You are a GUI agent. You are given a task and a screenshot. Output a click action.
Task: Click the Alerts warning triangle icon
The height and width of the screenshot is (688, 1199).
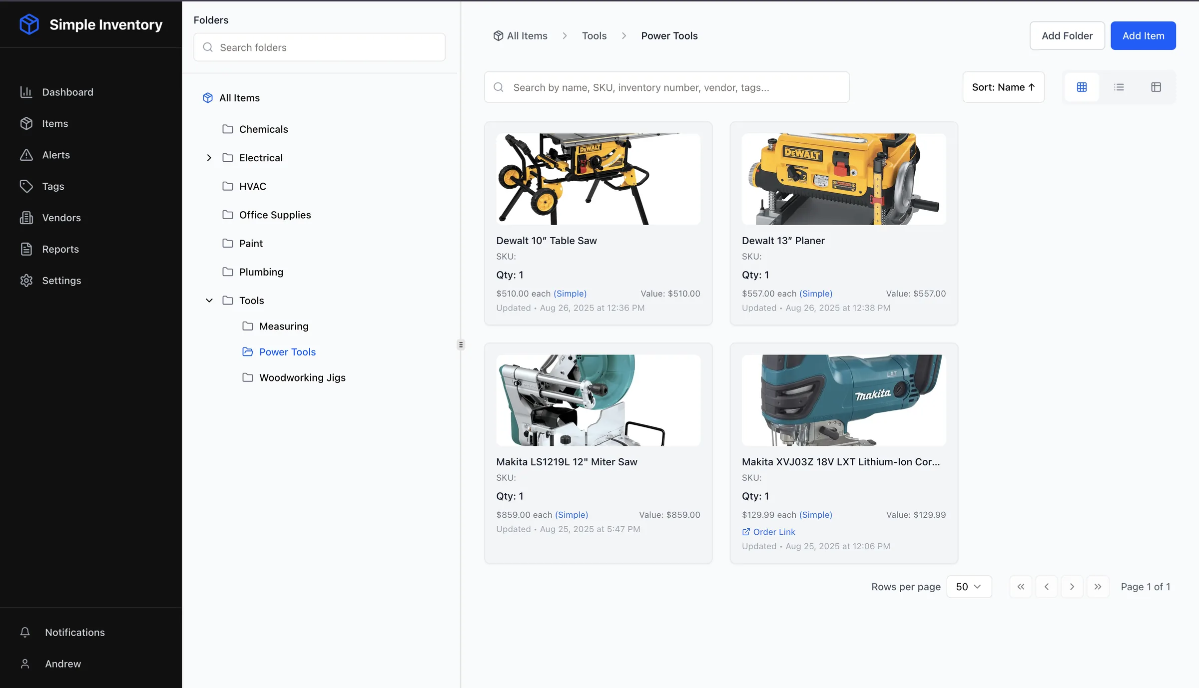click(x=26, y=155)
